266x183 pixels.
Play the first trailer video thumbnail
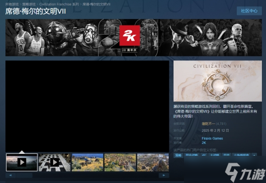(22, 162)
